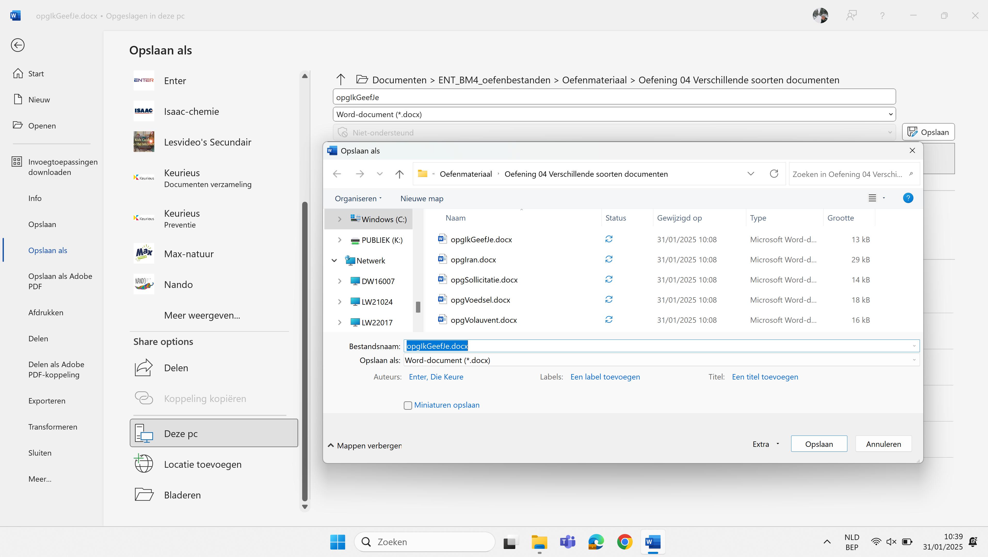
Task: Collapse the Netwerk tree node
Action: pos(334,261)
